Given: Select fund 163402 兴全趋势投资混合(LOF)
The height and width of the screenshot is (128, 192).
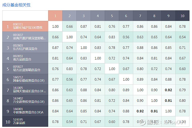Looking at the screenshot, I should click(x=25, y=101).
